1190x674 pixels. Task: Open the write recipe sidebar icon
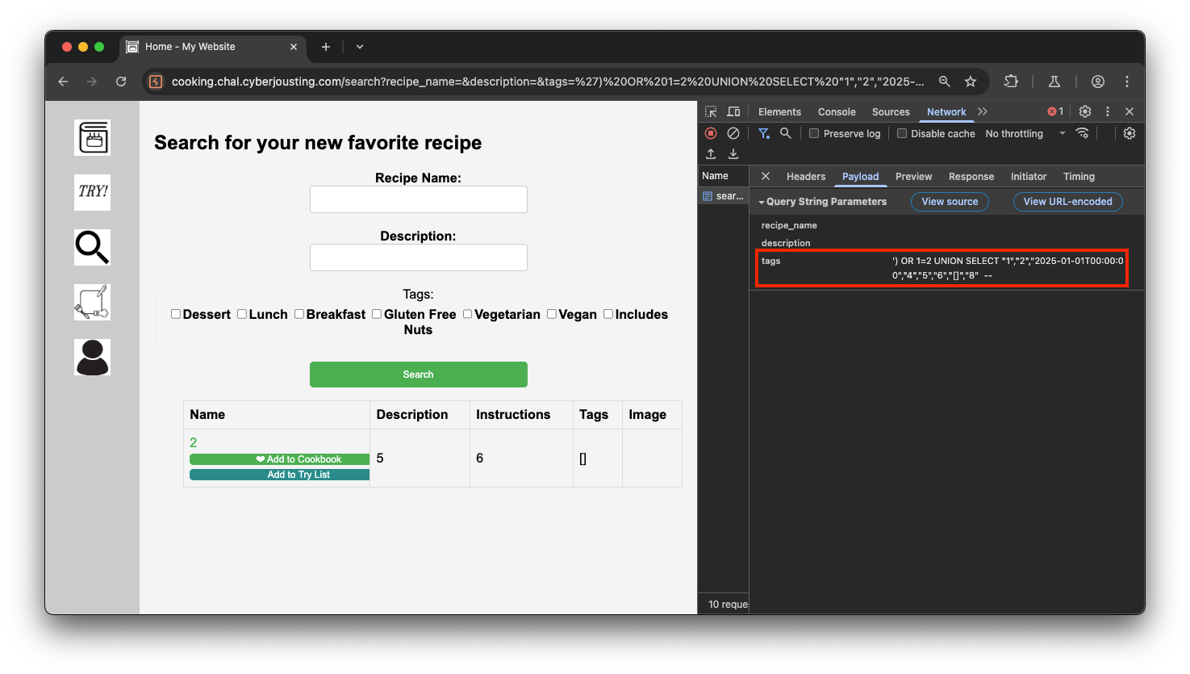point(92,302)
